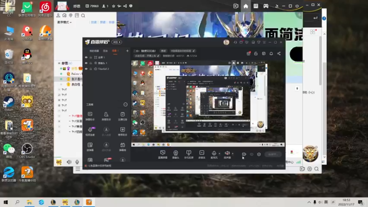Toggle YY speaker volume icon
The image size is (368, 207).
point(69,162)
